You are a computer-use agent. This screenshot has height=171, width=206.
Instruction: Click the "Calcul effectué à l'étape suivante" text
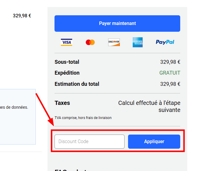(149, 106)
